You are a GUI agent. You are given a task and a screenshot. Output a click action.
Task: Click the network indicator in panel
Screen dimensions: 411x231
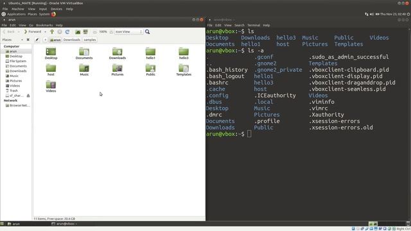(x=367, y=14)
